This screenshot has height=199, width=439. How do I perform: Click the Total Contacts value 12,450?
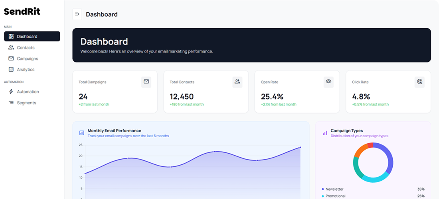[x=182, y=97]
